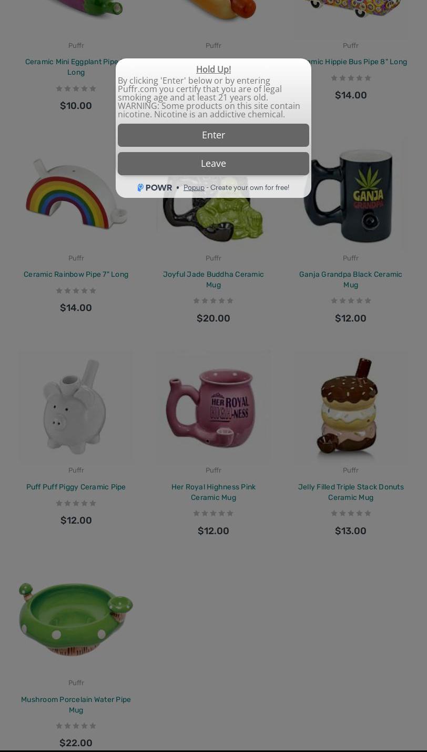Click the Enter button in age popup
The image size is (427, 752).
(213, 135)
